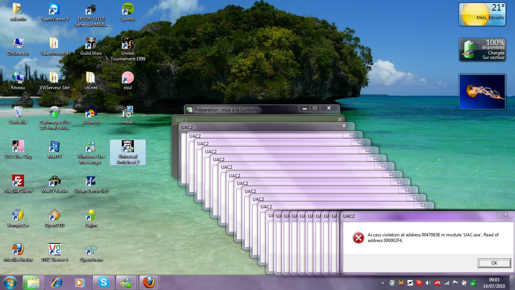Open Windows Live Messenger desktop shortcut

[91, 152]
